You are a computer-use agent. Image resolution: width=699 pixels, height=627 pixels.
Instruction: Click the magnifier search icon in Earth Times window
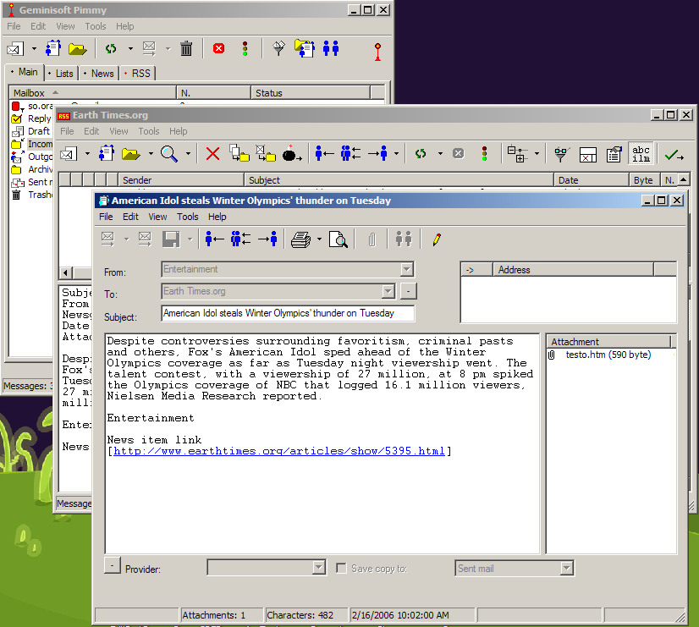(169, 154)
